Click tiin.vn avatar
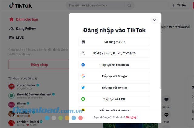Viewport: 194px width, 128px height. pyautogui.click(x=12, y=105)
